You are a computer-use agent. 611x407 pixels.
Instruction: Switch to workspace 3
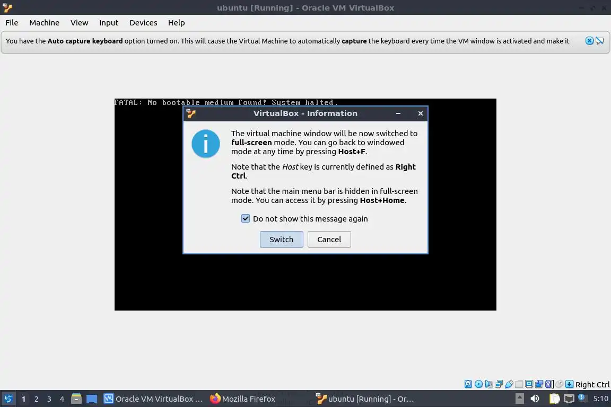[x=49, y=399]
